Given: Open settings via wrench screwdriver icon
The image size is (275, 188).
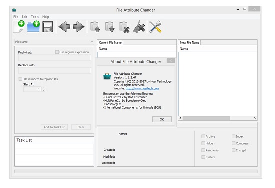Looking at the screenshot, I should (155, 27).
